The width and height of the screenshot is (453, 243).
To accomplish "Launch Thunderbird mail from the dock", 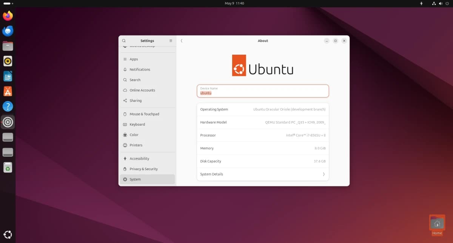I will point(8,31).
